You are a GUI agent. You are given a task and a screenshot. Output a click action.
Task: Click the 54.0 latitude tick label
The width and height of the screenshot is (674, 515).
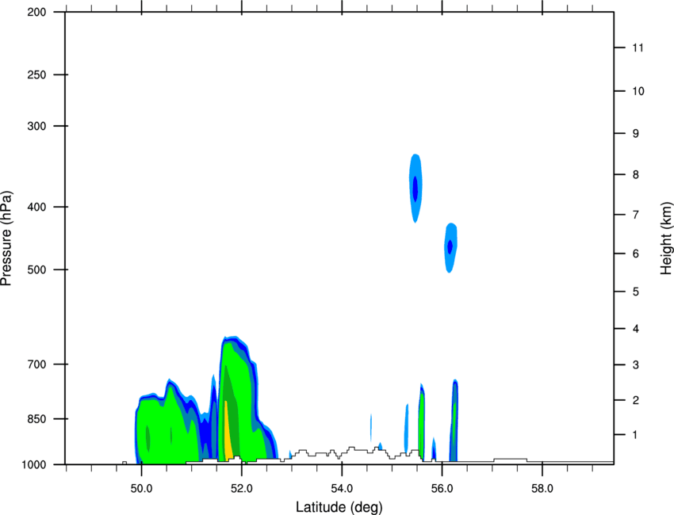click(x=342, y=489)
